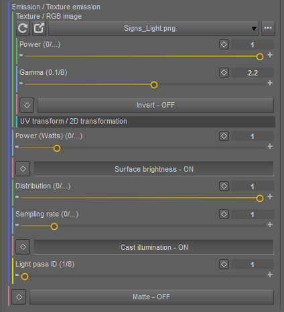
Task: Open texture in external editor icon
Action: pyautogui.click(x=39, y=28)
